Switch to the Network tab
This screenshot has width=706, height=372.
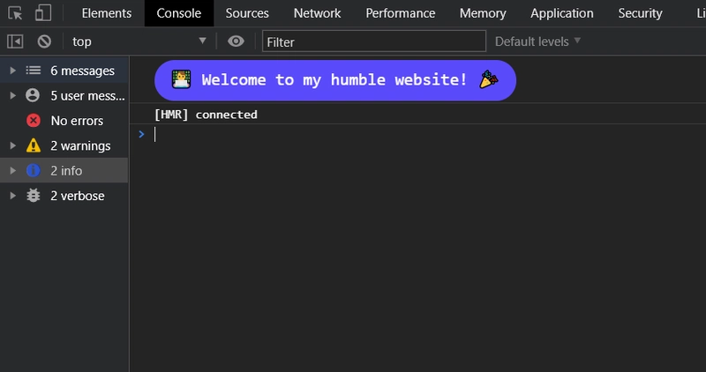317,13
